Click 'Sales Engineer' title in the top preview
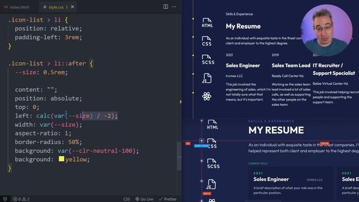The height and width of the screenshot is (202, 359). (x=243, y=66)
